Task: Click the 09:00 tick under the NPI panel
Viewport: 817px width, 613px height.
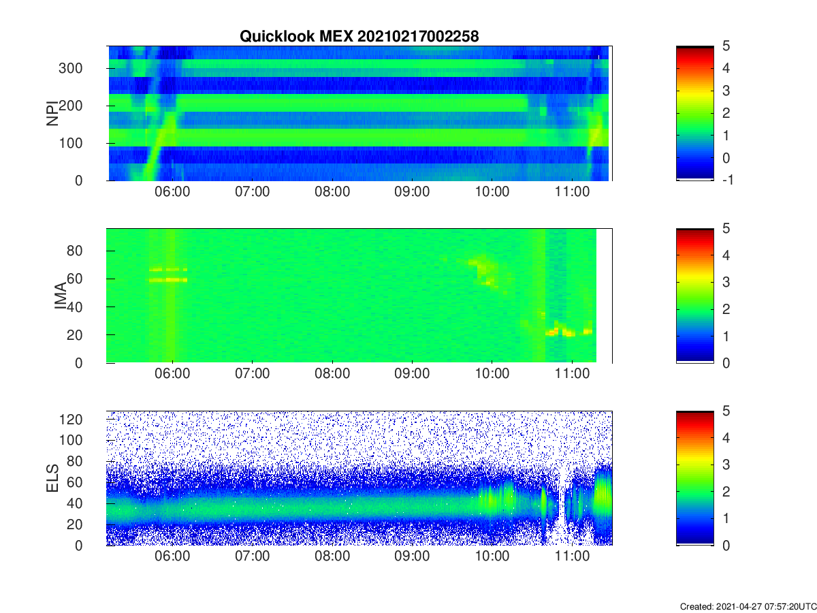Action: click(x=413, y=192)
